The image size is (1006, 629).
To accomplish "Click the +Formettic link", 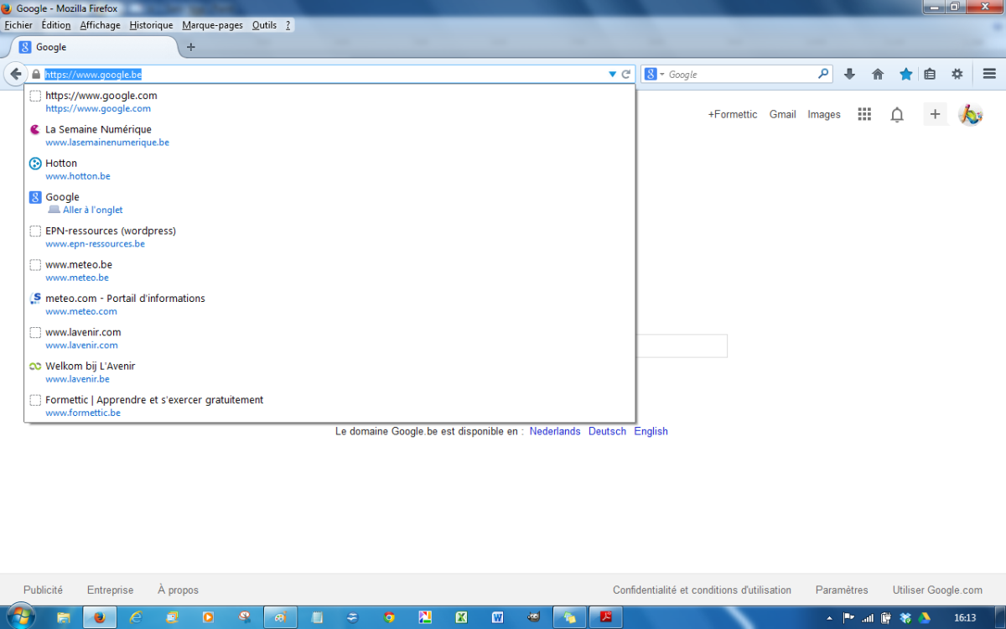I will coord(733,114).
